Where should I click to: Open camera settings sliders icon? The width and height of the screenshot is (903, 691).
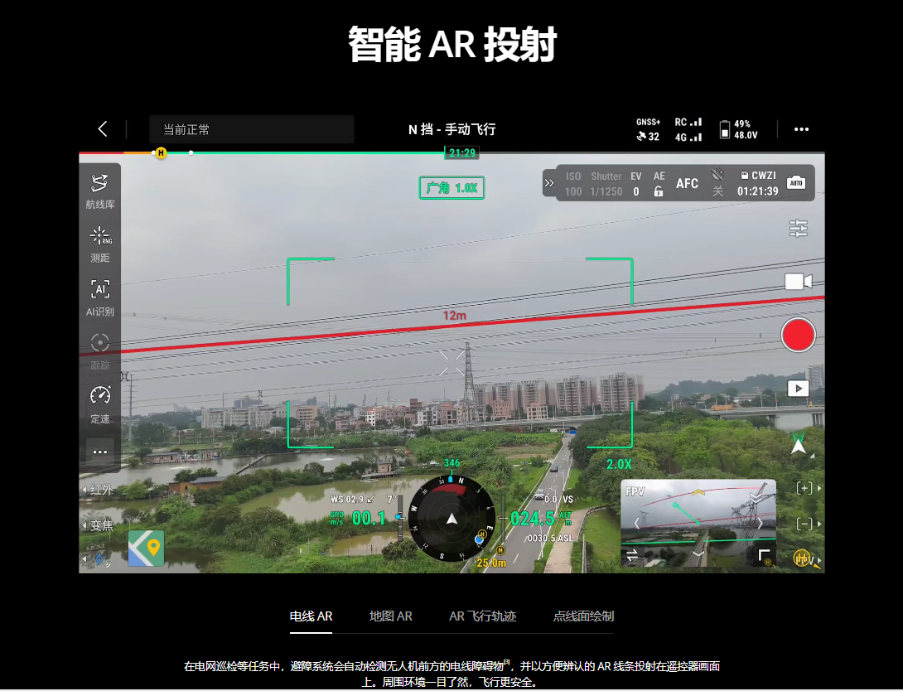pyautogui.click(x=798, y=230)
